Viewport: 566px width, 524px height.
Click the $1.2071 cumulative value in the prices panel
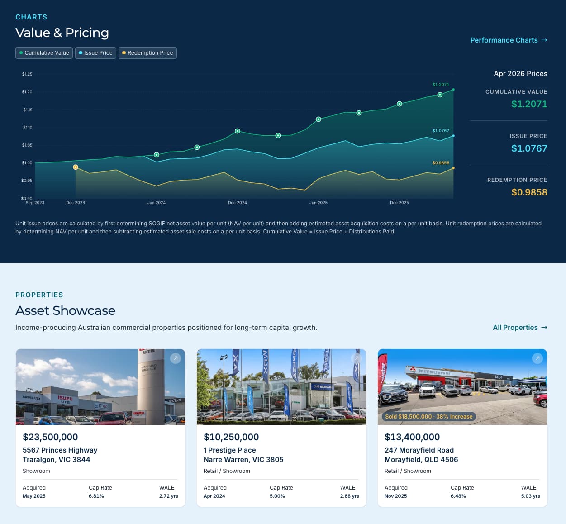pos(529,104)
